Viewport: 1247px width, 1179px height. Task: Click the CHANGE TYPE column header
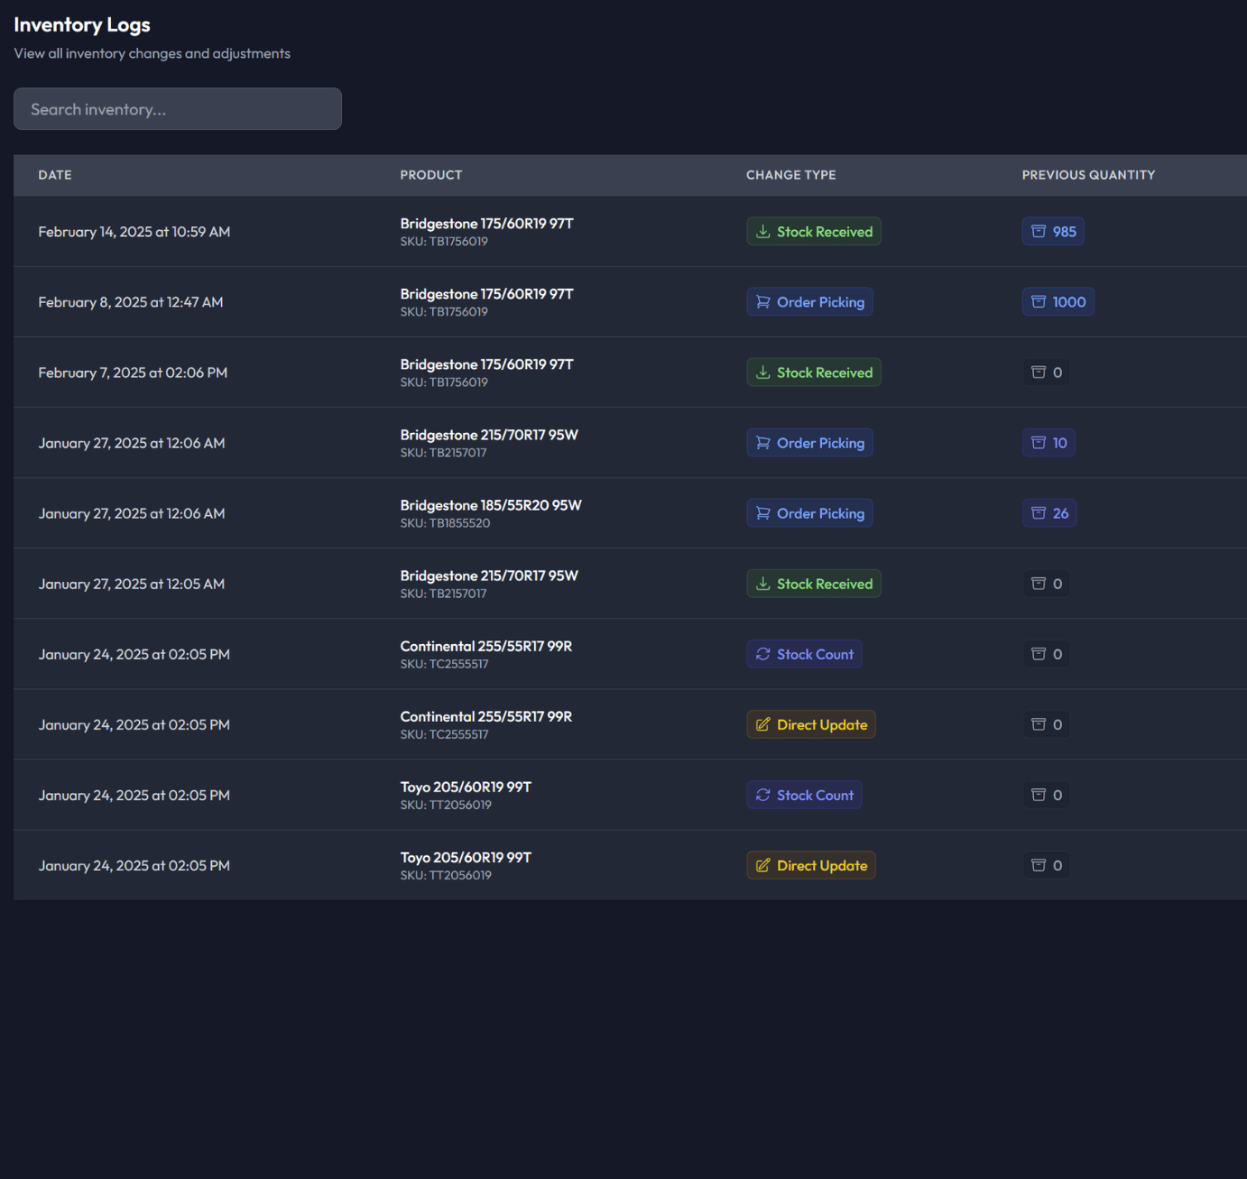(x=791, y=175)
